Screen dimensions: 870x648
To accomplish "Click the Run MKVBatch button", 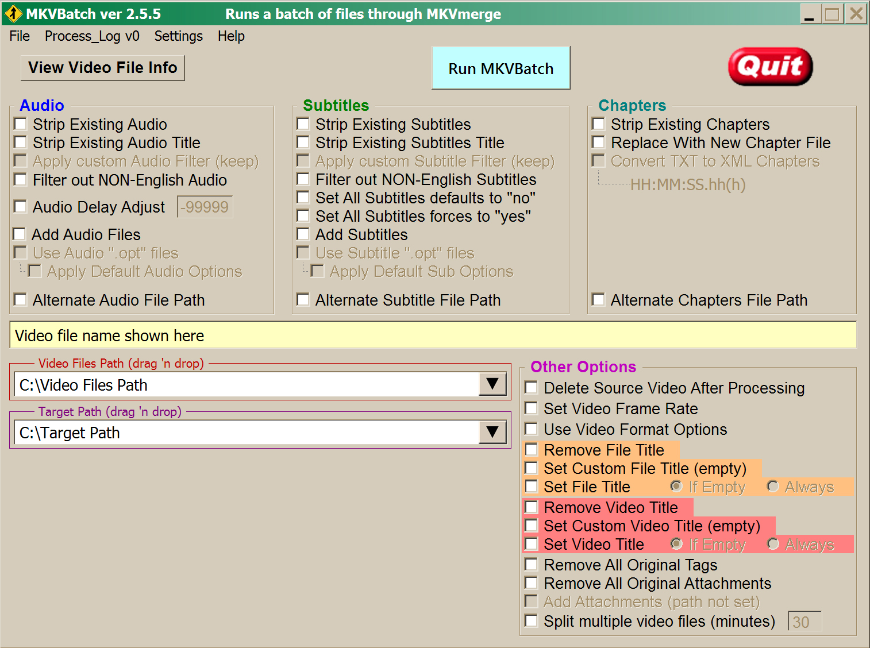I will pyautogui.click(x=501, y=68).
